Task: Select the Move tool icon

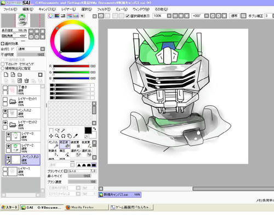Action: click(51, 136)
